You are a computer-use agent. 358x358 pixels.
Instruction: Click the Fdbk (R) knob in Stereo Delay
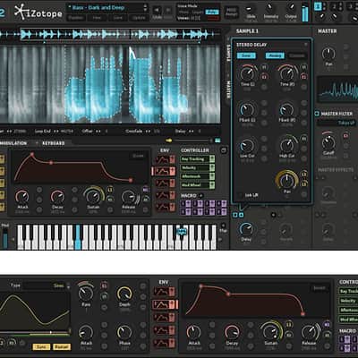286,110
